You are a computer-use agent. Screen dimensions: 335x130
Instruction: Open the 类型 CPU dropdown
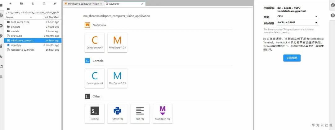(297, 16)
